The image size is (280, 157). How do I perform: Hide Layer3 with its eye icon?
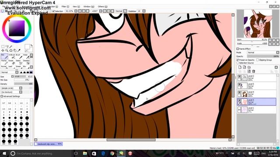(x=239, y=100)
